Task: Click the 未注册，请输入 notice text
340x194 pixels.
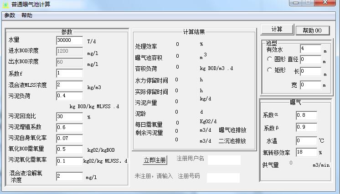Action: (x=154, y=176)
